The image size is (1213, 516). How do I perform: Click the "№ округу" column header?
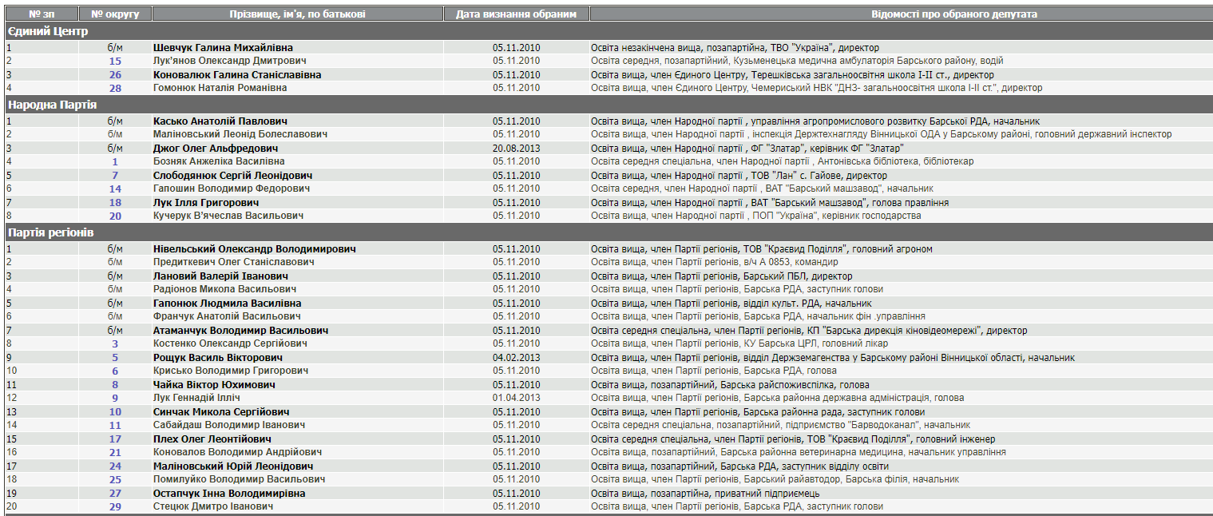click(115, 14)
